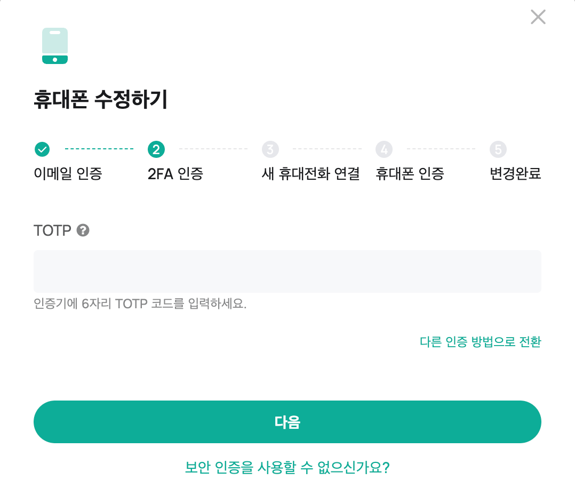Click 보안 인증을 사용할 수 없으신가요? link
This screenshot has width=575, height=496.
[x=287, y=468]
